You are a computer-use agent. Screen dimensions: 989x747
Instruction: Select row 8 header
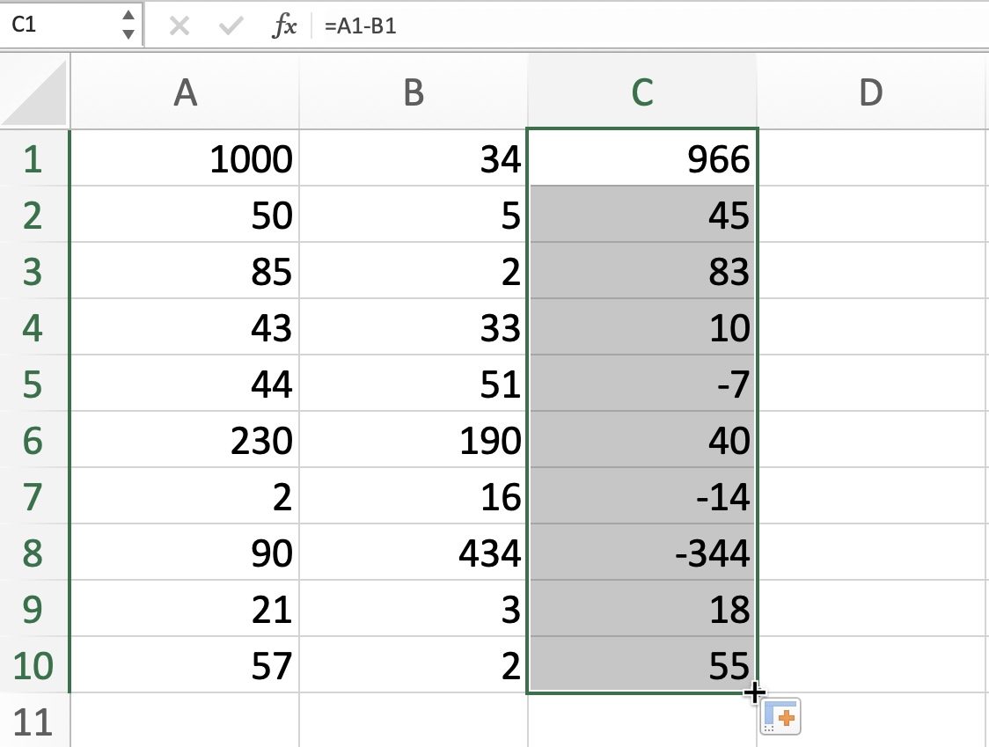(34, 552)
